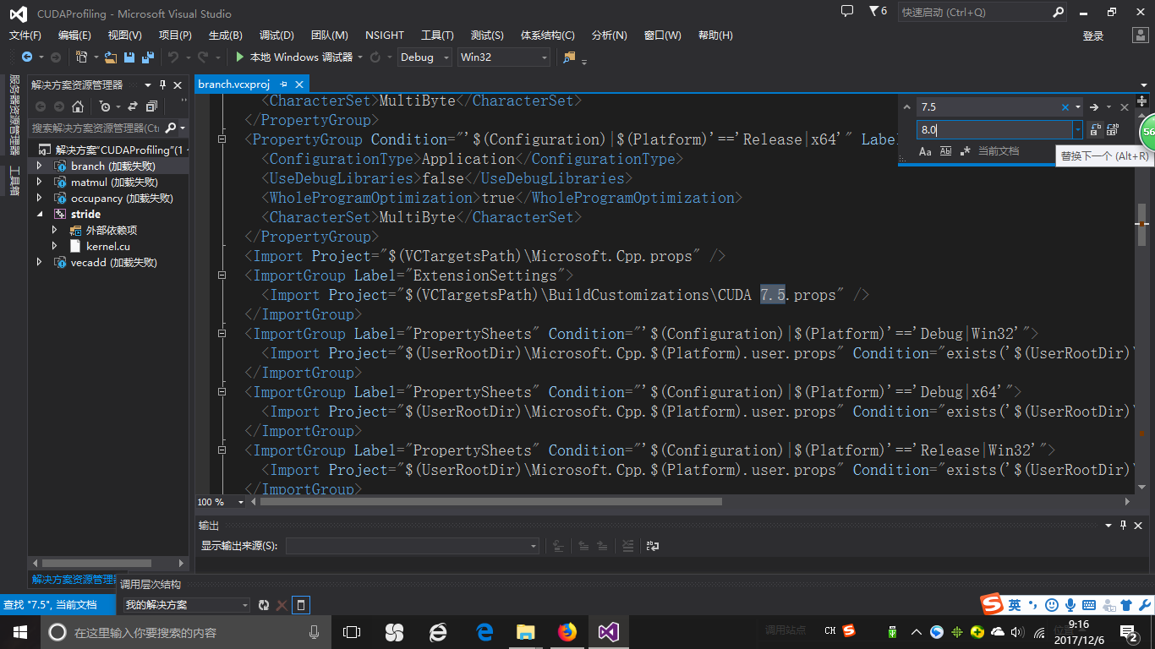Click the notifications flag showing 6
1155x649 pixels.
878,12
